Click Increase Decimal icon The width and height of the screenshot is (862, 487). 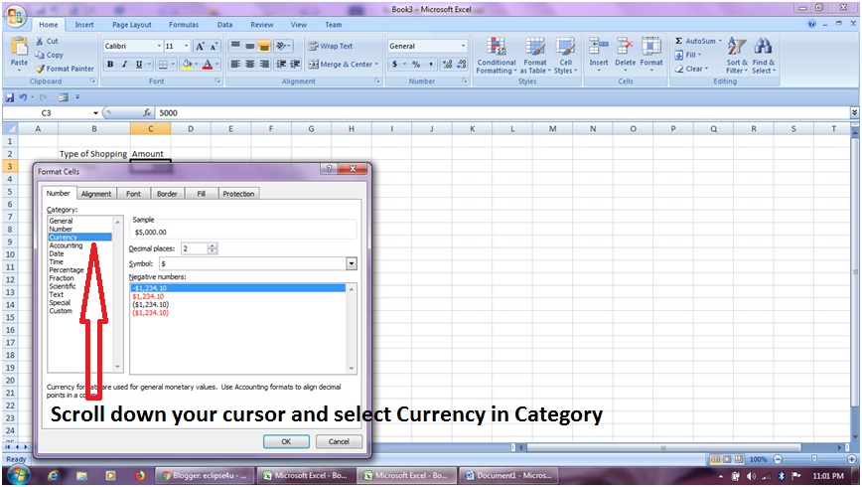pyautogui.click(x=447, y=65)
